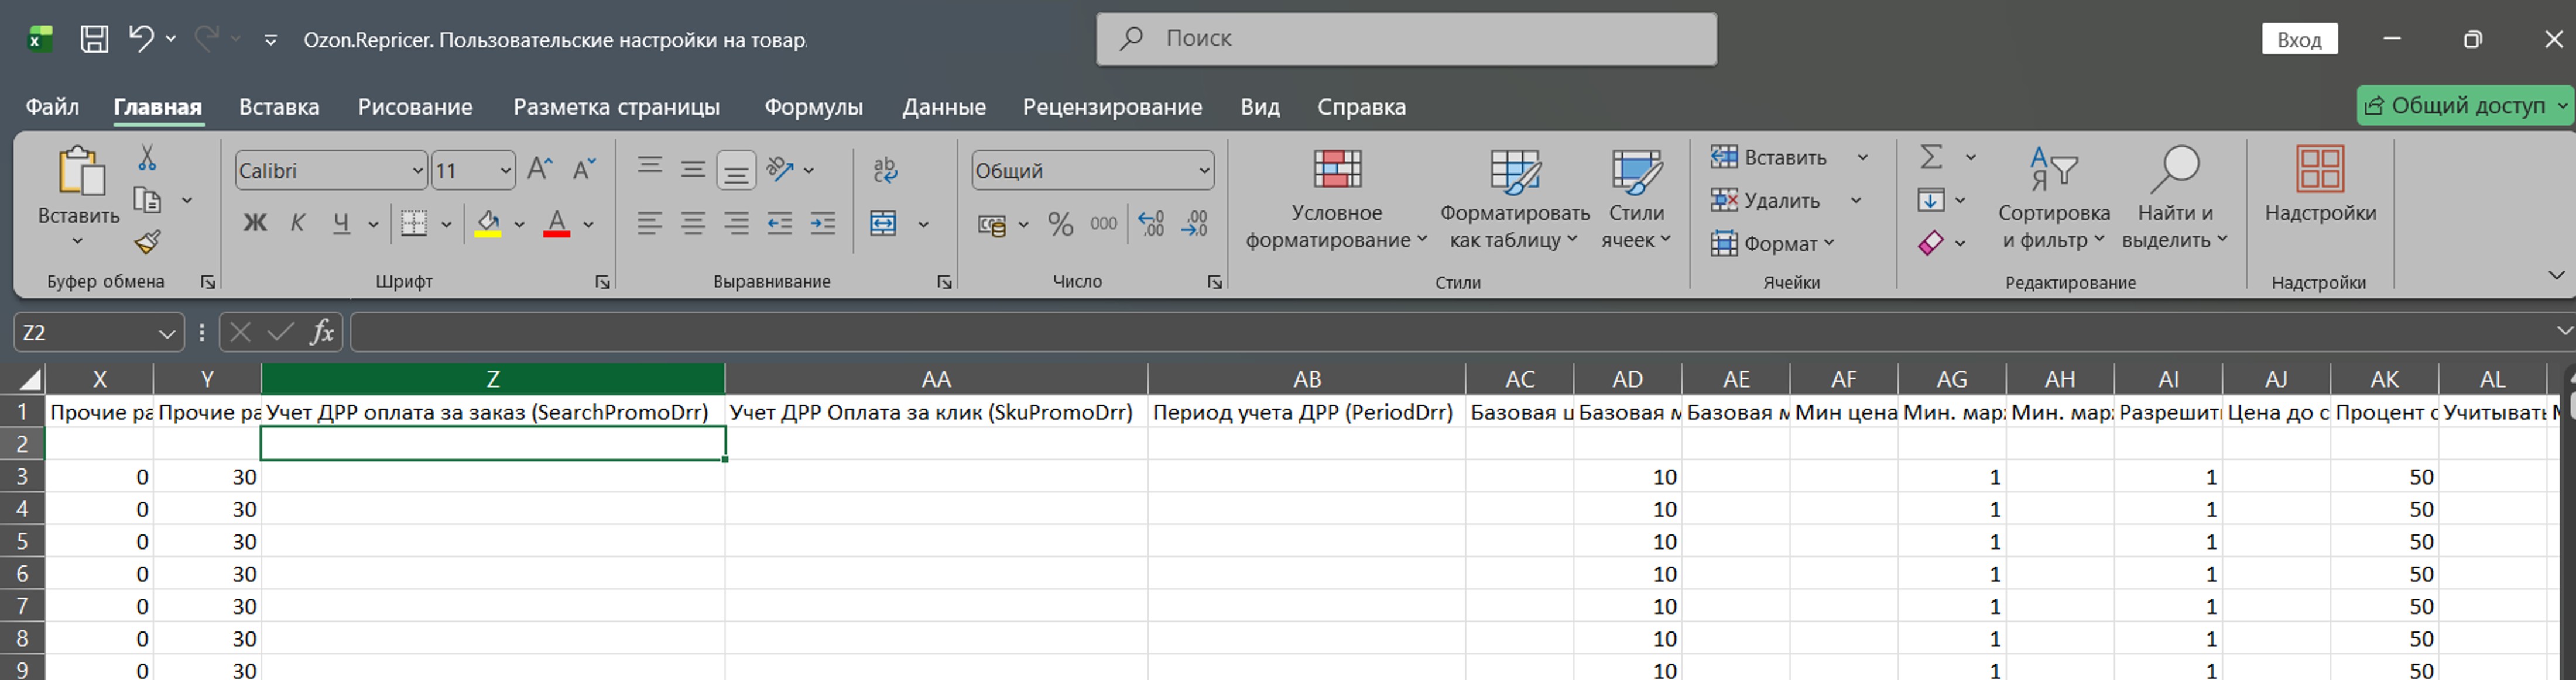Click the Undo arrow icon
The height and width of the screenshot is (680, 2576).
click(141, 38)
